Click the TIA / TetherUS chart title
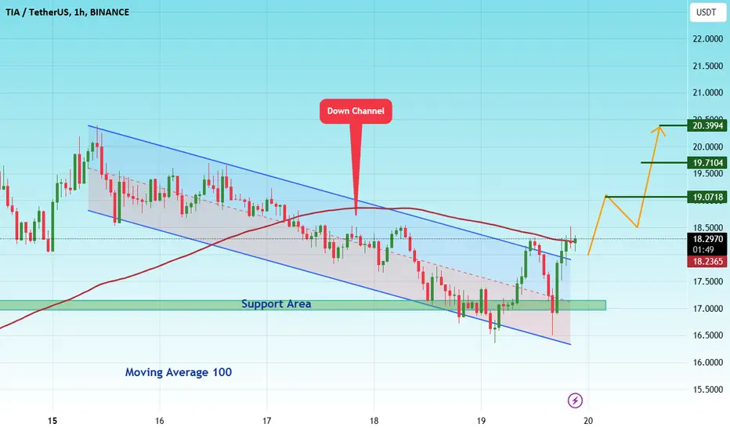 click(67, 12)
